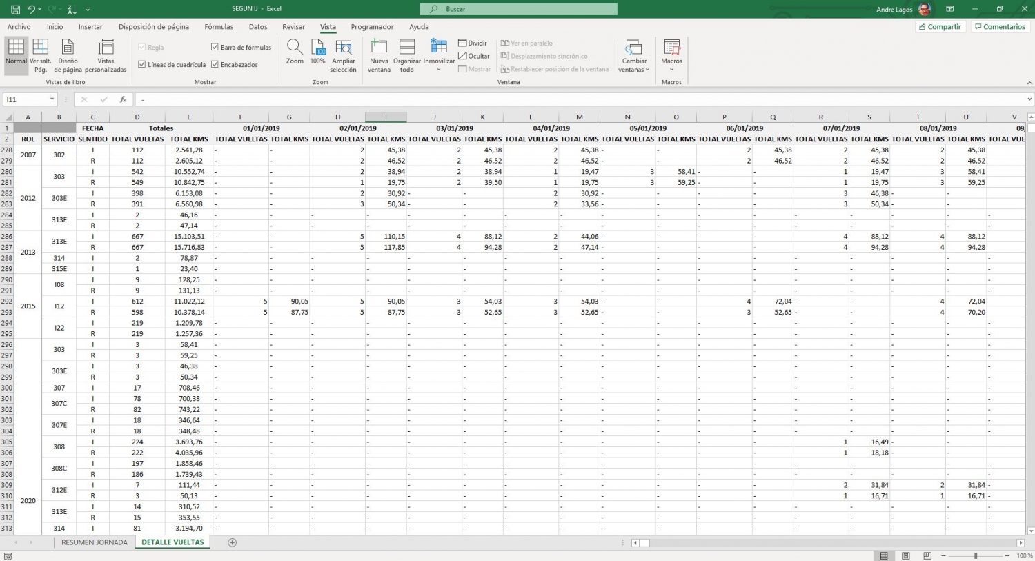Open the Zoom dialog magnifier
1035x561 pixels.
(x=295, y=52)
